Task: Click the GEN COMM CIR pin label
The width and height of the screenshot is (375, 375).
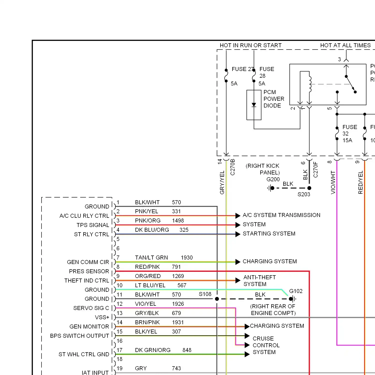Action: coord(88,262)
